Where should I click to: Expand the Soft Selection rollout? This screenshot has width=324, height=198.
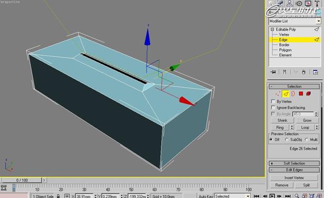(294, 163)
